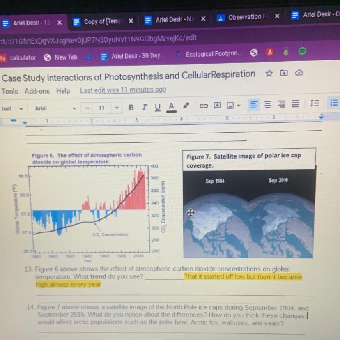Move the document to a folder

[x=284, y=73]
